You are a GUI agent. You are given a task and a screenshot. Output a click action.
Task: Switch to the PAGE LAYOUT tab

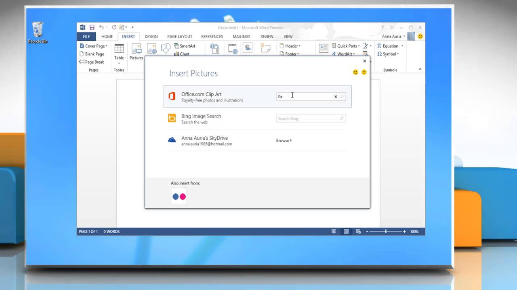point(180,36)
